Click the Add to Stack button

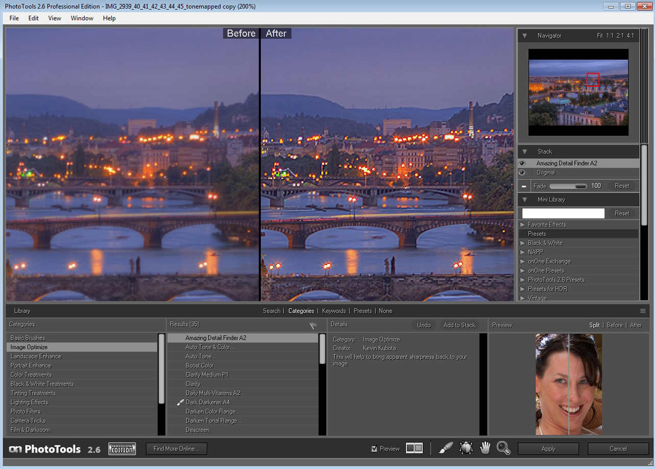[x=459, y=325]
